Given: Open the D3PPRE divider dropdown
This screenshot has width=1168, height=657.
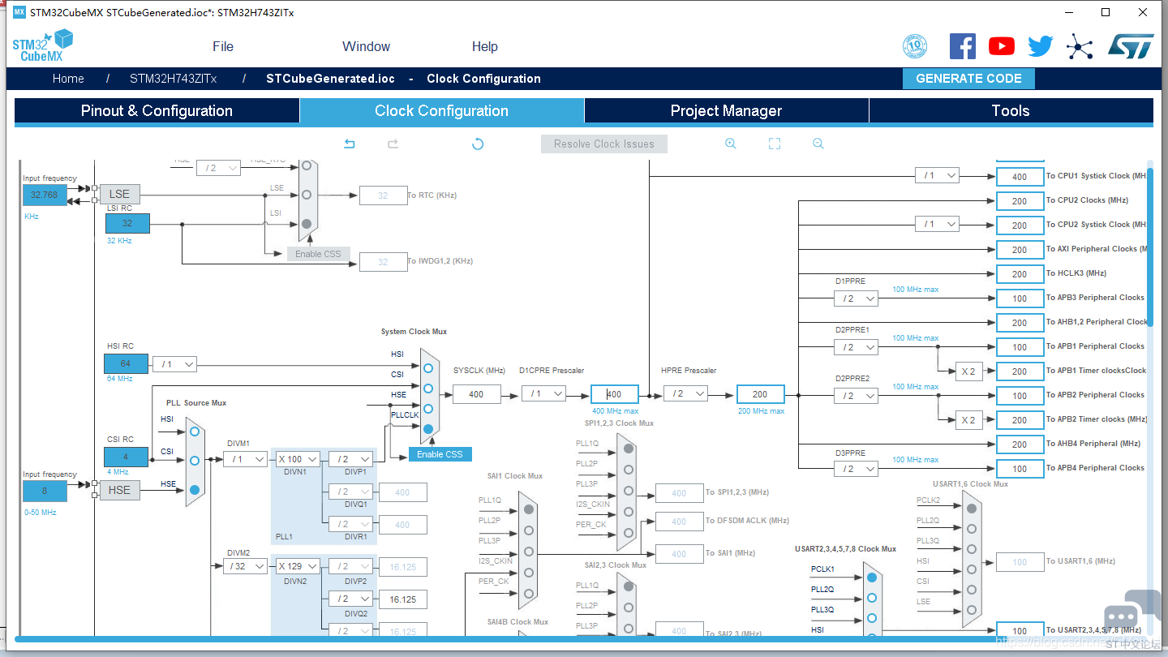Looking at the screenshot, I should [856, 469].
